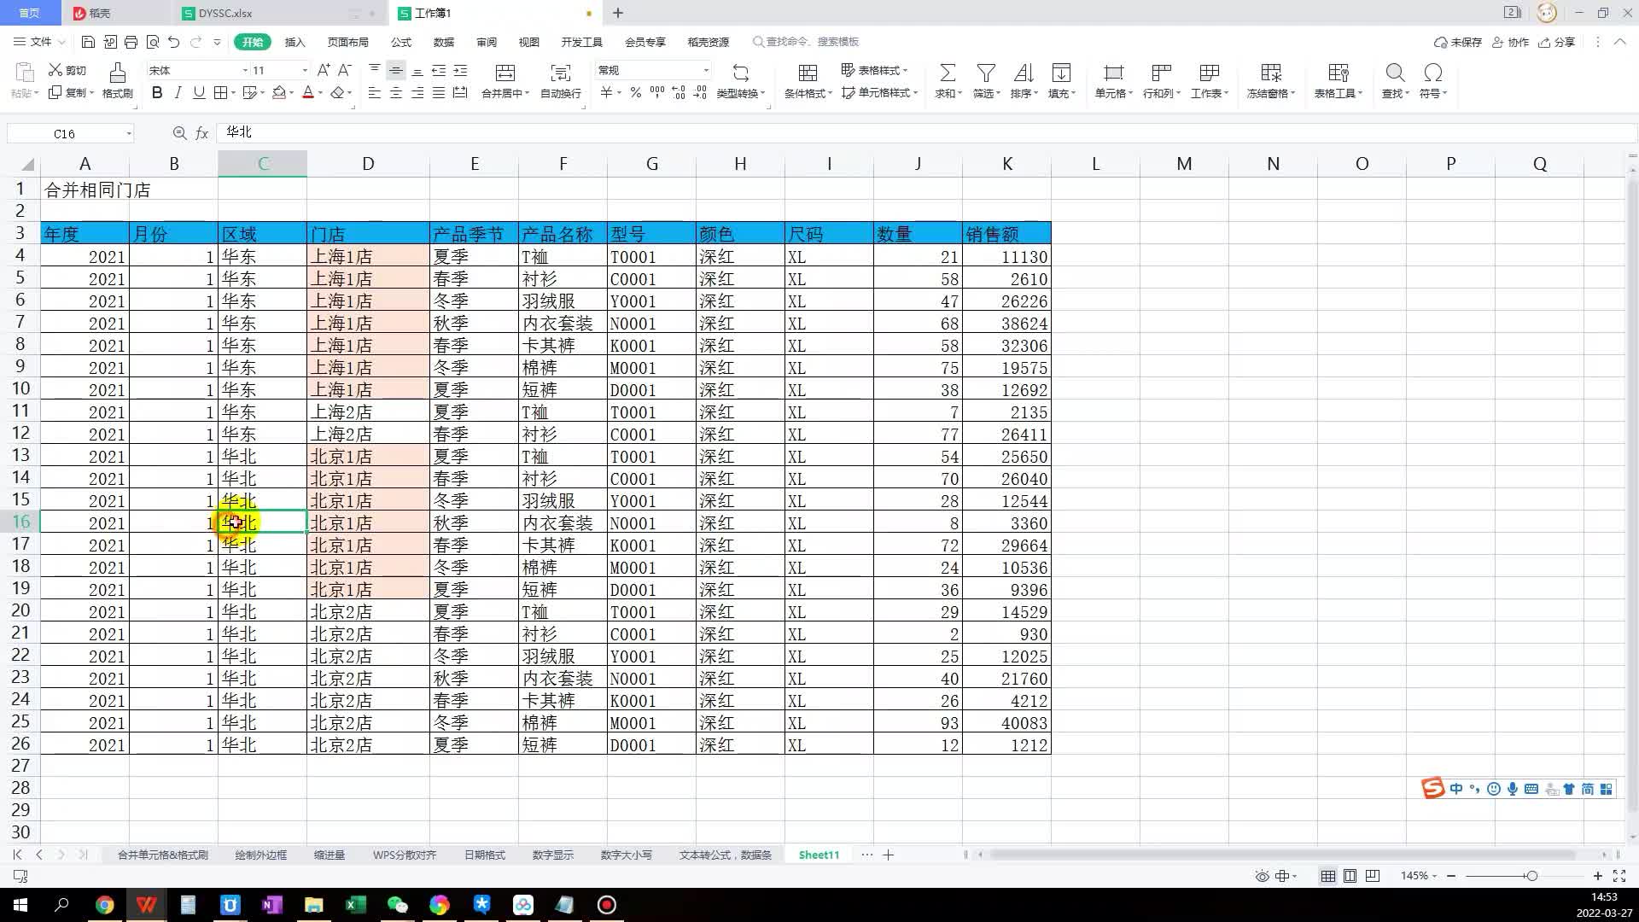Toggle bold formatting

point(157,93)
